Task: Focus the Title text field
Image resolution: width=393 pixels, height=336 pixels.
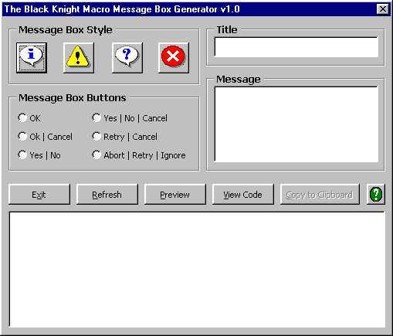Action: (296, 47)
